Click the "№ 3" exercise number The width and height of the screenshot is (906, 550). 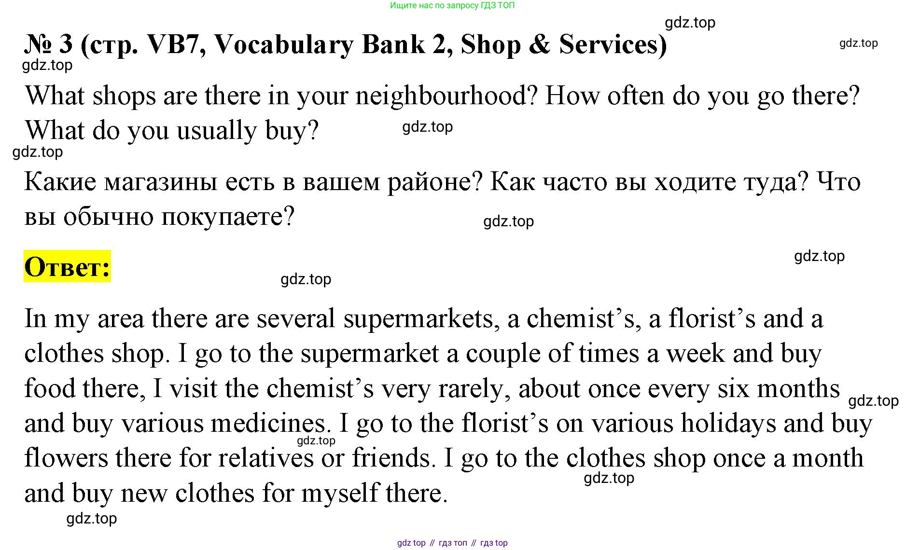tap(48, 44)
